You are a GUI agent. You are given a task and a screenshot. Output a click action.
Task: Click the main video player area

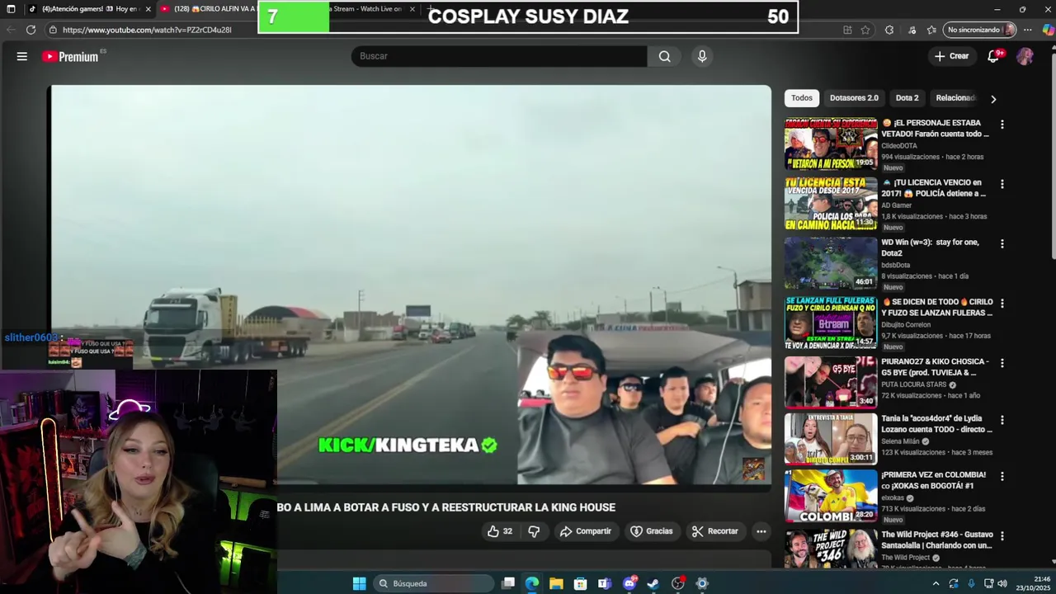(x=410, y=285)
